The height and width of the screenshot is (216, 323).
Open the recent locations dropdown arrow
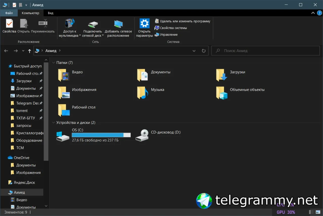[x=23, y=51]
